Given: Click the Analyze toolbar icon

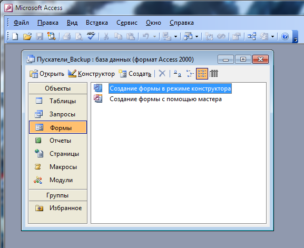Looking at the screenshot, I should pos(188,36).
